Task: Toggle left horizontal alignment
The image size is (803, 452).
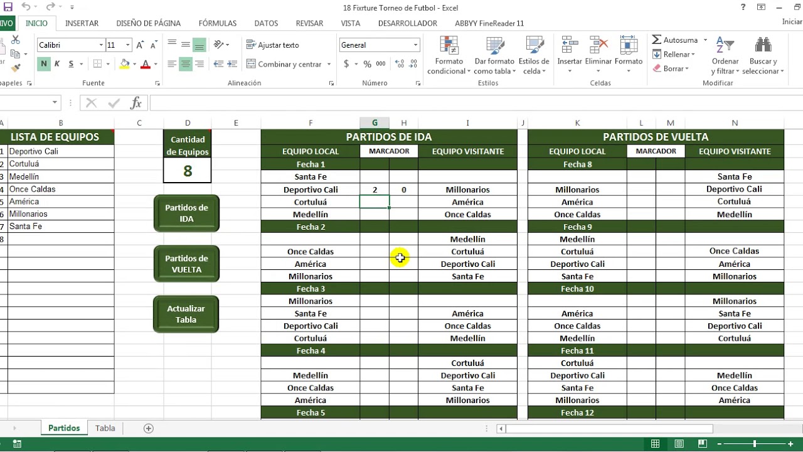Action: pyautogui.click(x=172, y=64)
